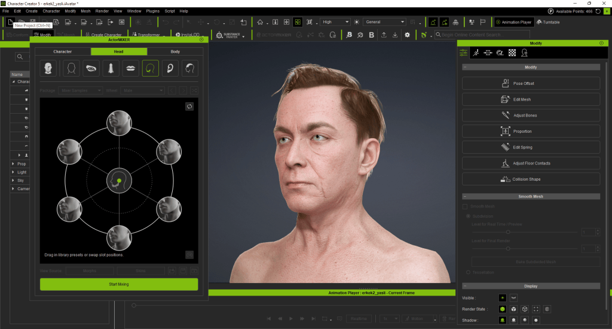Click the Pose Offset button
612x329 pixels.
pos(531,83)
